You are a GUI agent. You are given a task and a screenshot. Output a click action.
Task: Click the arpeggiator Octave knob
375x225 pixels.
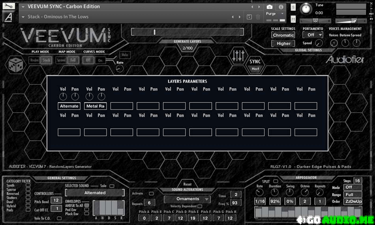(305, 192)
